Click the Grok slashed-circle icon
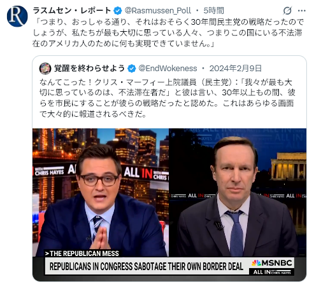This screenshot has height=284, width=314. click(287, 11)
